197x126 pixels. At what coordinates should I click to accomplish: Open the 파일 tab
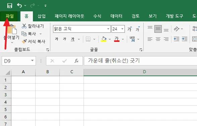(9, 16)
